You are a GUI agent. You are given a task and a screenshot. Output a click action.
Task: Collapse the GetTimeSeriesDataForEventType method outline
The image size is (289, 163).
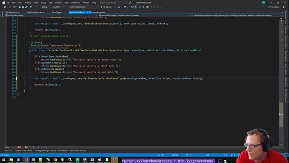(x=18, y=50)
